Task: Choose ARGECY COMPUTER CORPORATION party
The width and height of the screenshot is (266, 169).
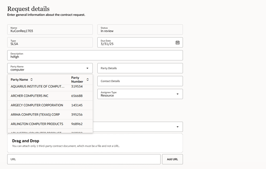Action: pos(37,105)
